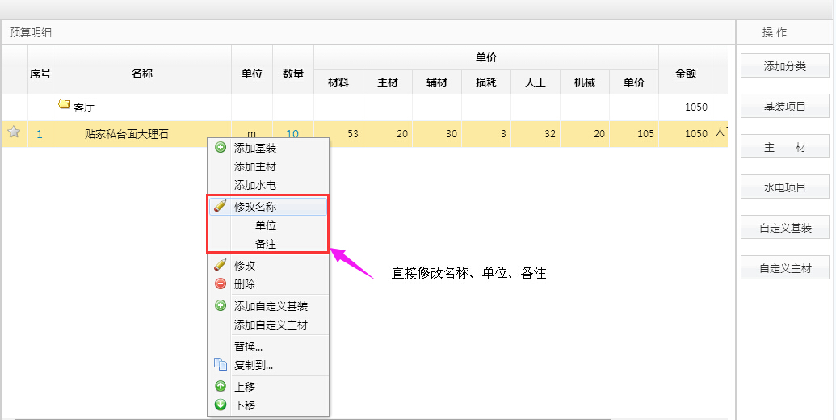Select 添加主材 from context menu
This screenshot has width=836, height=420.
[x=255, y=166]
